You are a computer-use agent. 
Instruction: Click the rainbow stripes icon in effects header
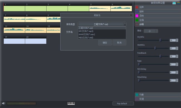[178, 3]
